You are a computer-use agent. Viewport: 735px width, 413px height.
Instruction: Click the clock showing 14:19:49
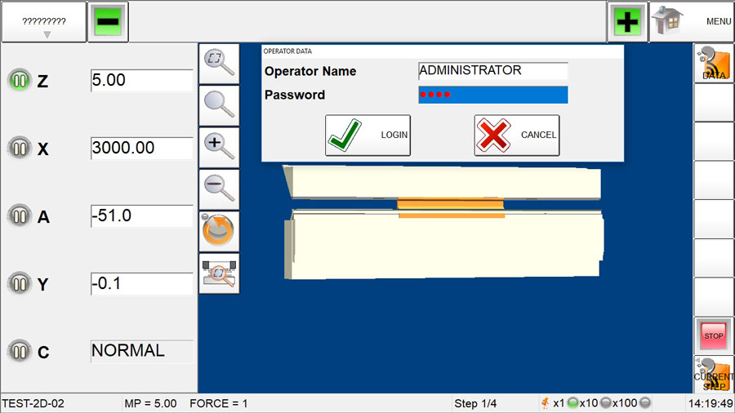pos(710,404)
